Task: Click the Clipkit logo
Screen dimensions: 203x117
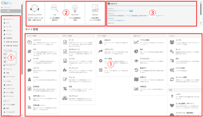Action: coord(6,3)
